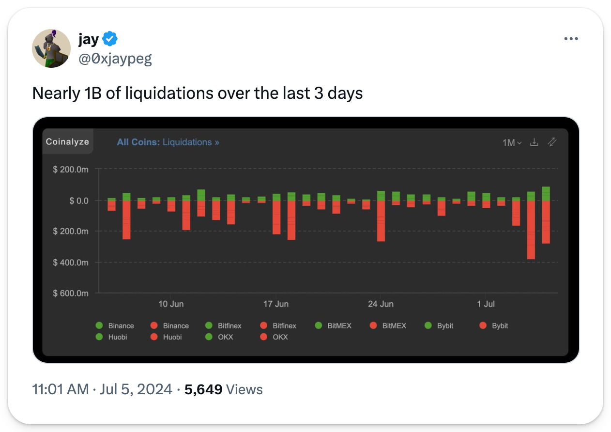611x432 pixels.
Task: Toggle the green Bybit legend dot
Action: (428, 325)
